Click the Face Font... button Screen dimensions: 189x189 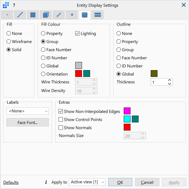coord(28,123)
